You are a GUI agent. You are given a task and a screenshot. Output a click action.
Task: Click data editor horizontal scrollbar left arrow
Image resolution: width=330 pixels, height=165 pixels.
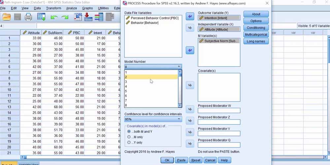22,157
